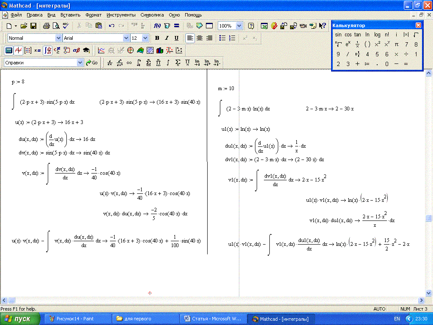433x325 pixels.
Task: Toggle Italic text formatting
Action: point(167,38)
